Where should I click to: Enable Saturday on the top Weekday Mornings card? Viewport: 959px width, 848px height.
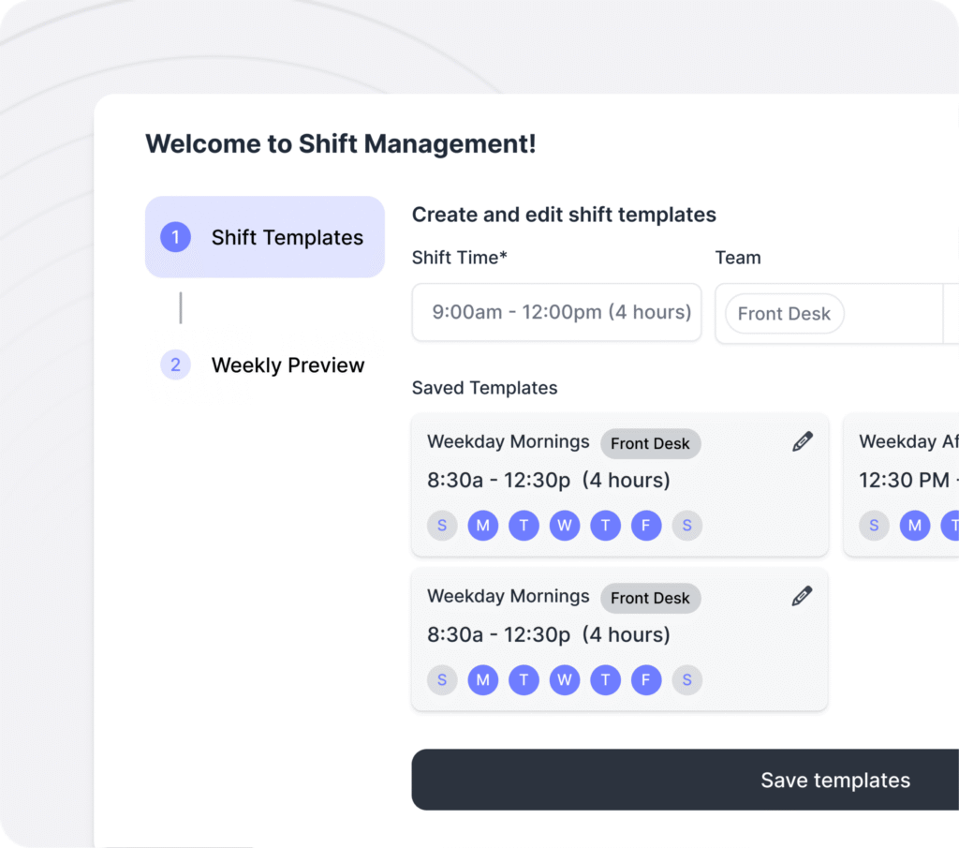[686, 526]
